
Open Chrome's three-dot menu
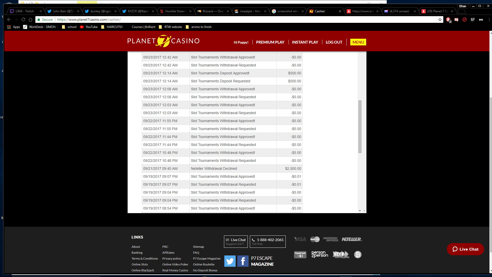[x=489, y=19]
